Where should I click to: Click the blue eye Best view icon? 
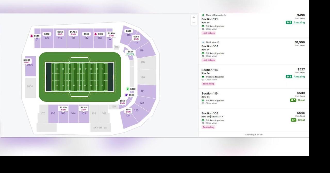pyautogui.click(x=203, y=42)
